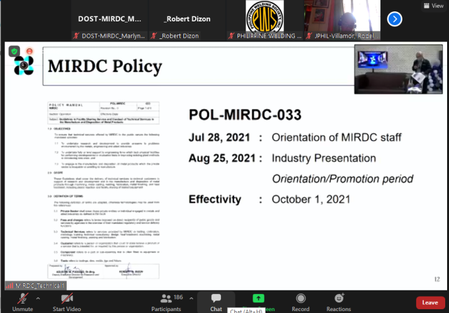Click the green Share Screen button
This screenshot has width=449, height=313.
(x=258, y=299)
